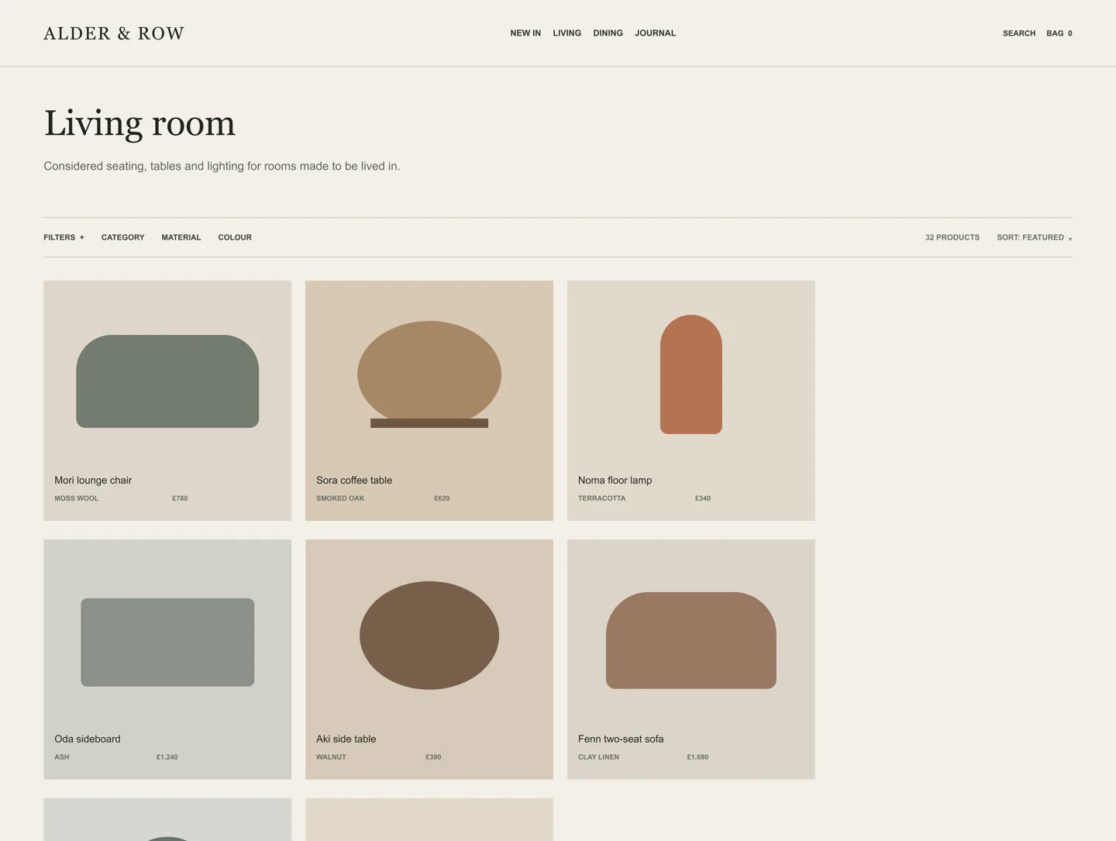The height and width of the screenshot is (841, 1116).
Task: Click the £620 price
Action: tap(442, 498)
